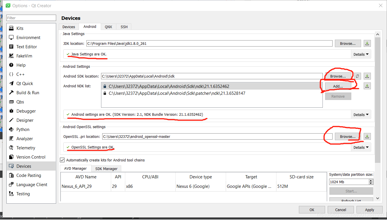Browse for the JDK location
The height and width of the screenshot is (220, 387).
click(348, 43)
